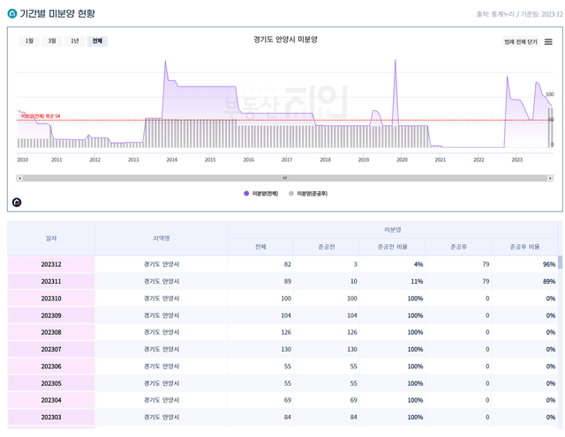Select the 1월 range tab

tap(29, 41)
